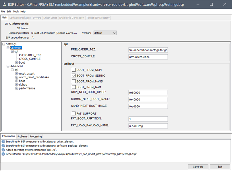The width and height of the screenshot is (232, 171).
Task: Open the File menu
Action: (x=3, y=12)
